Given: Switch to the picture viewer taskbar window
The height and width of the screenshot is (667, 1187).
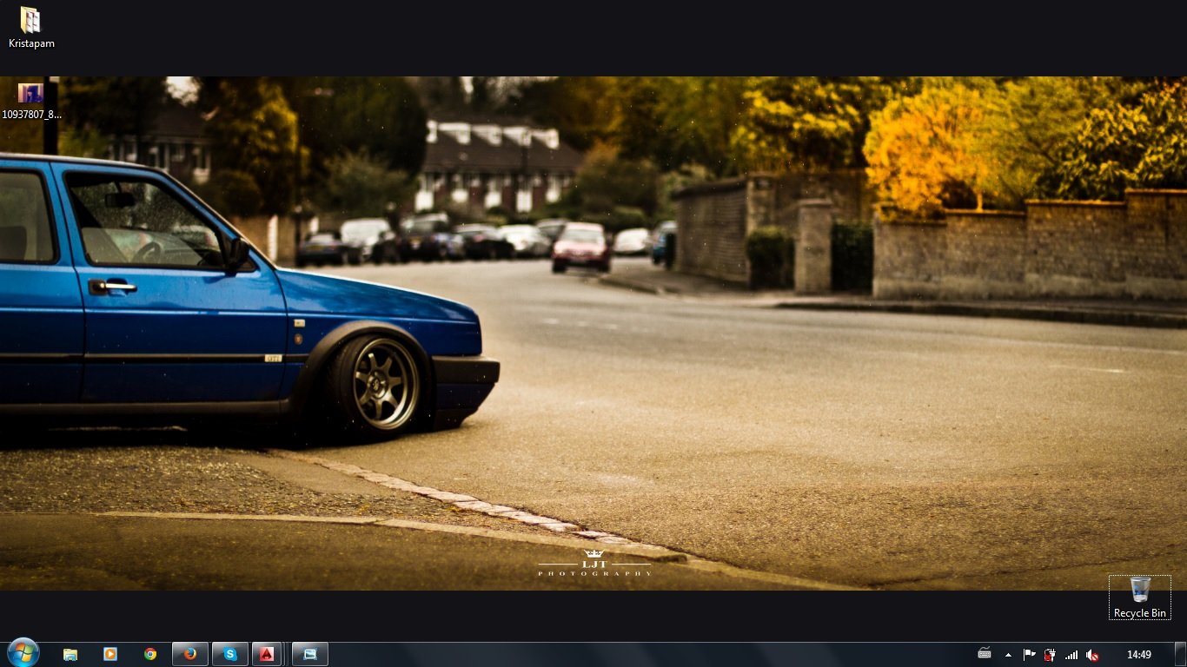Looking at the screenshot, I should click(310, 654).
